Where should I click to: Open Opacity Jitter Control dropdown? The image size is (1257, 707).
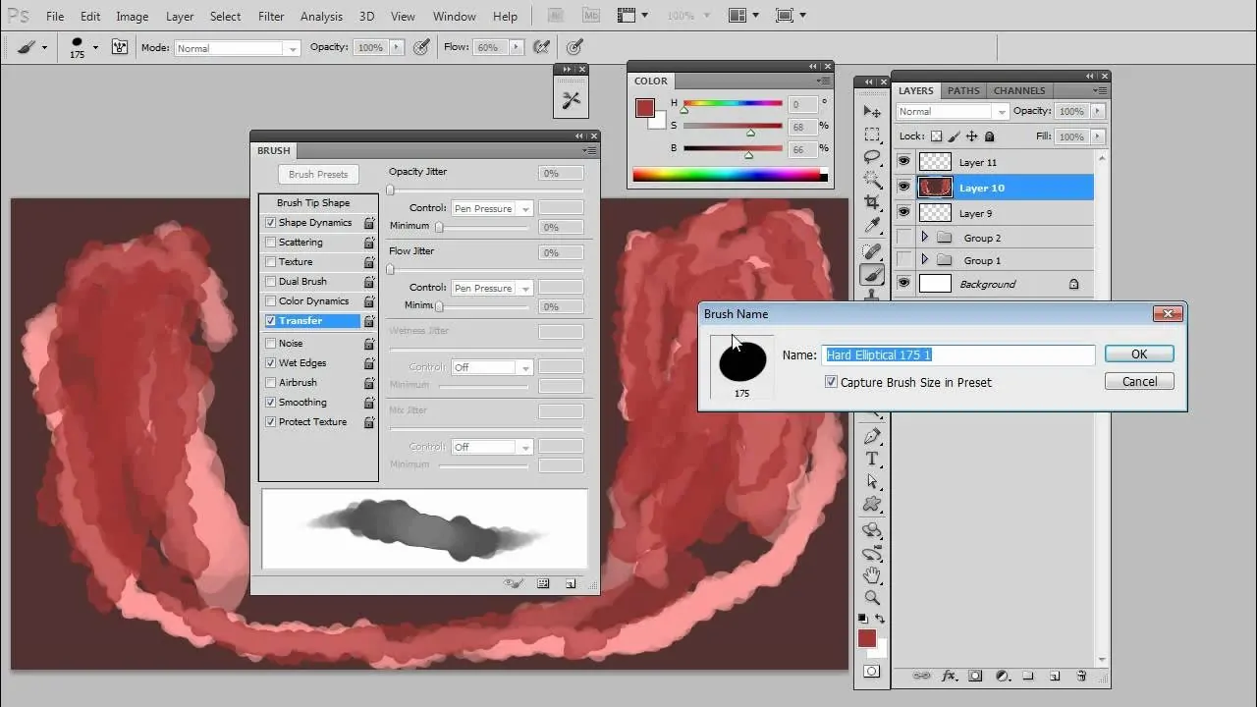click(492, 208)
